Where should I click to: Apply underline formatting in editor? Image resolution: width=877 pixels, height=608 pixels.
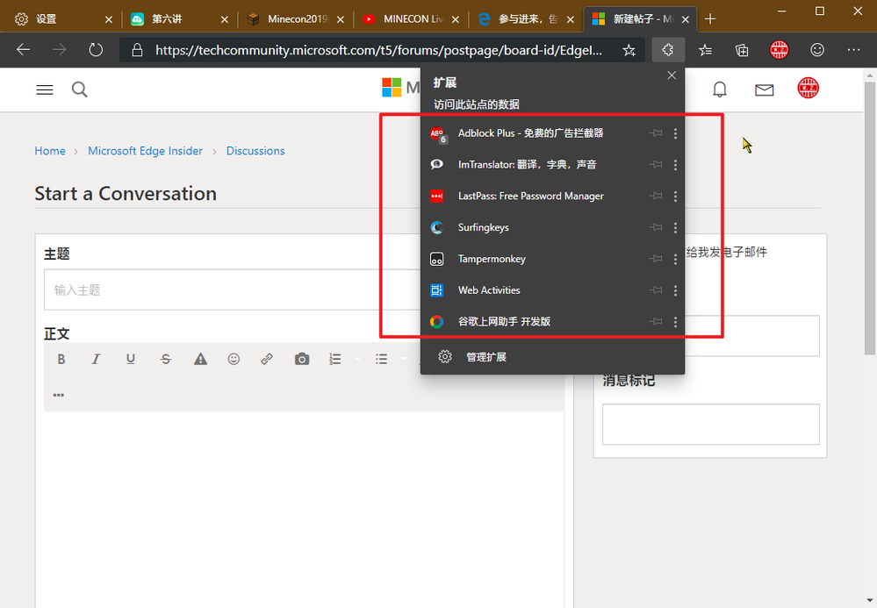pyautogui.click(x=131, y=360)
